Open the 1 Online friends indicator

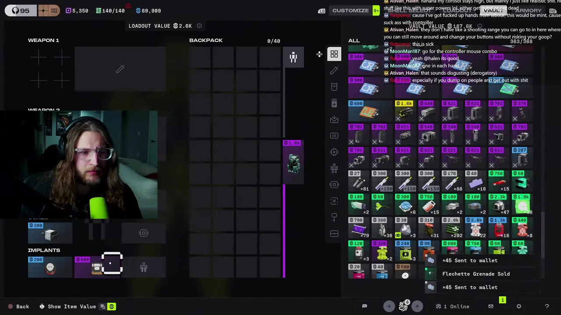[452, 306]
